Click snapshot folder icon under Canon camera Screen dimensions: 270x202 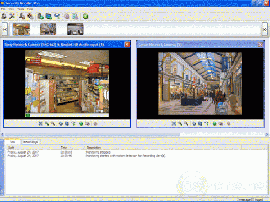(x=220, y=123)
